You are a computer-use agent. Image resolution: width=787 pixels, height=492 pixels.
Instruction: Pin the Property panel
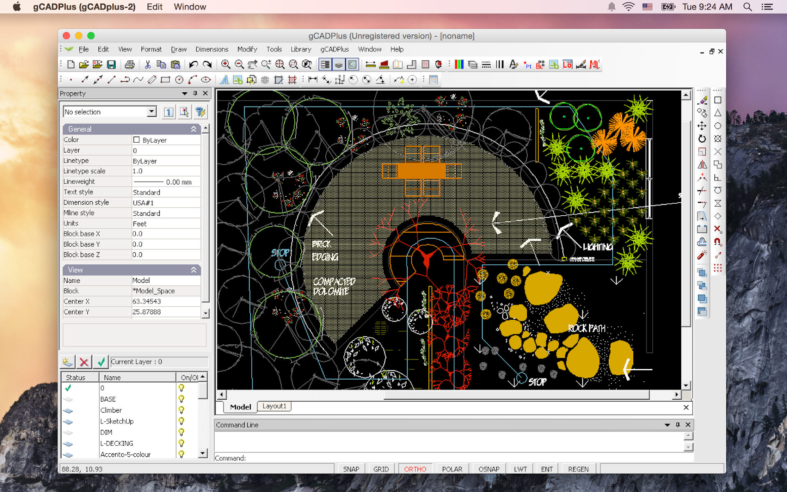point(195,93)
